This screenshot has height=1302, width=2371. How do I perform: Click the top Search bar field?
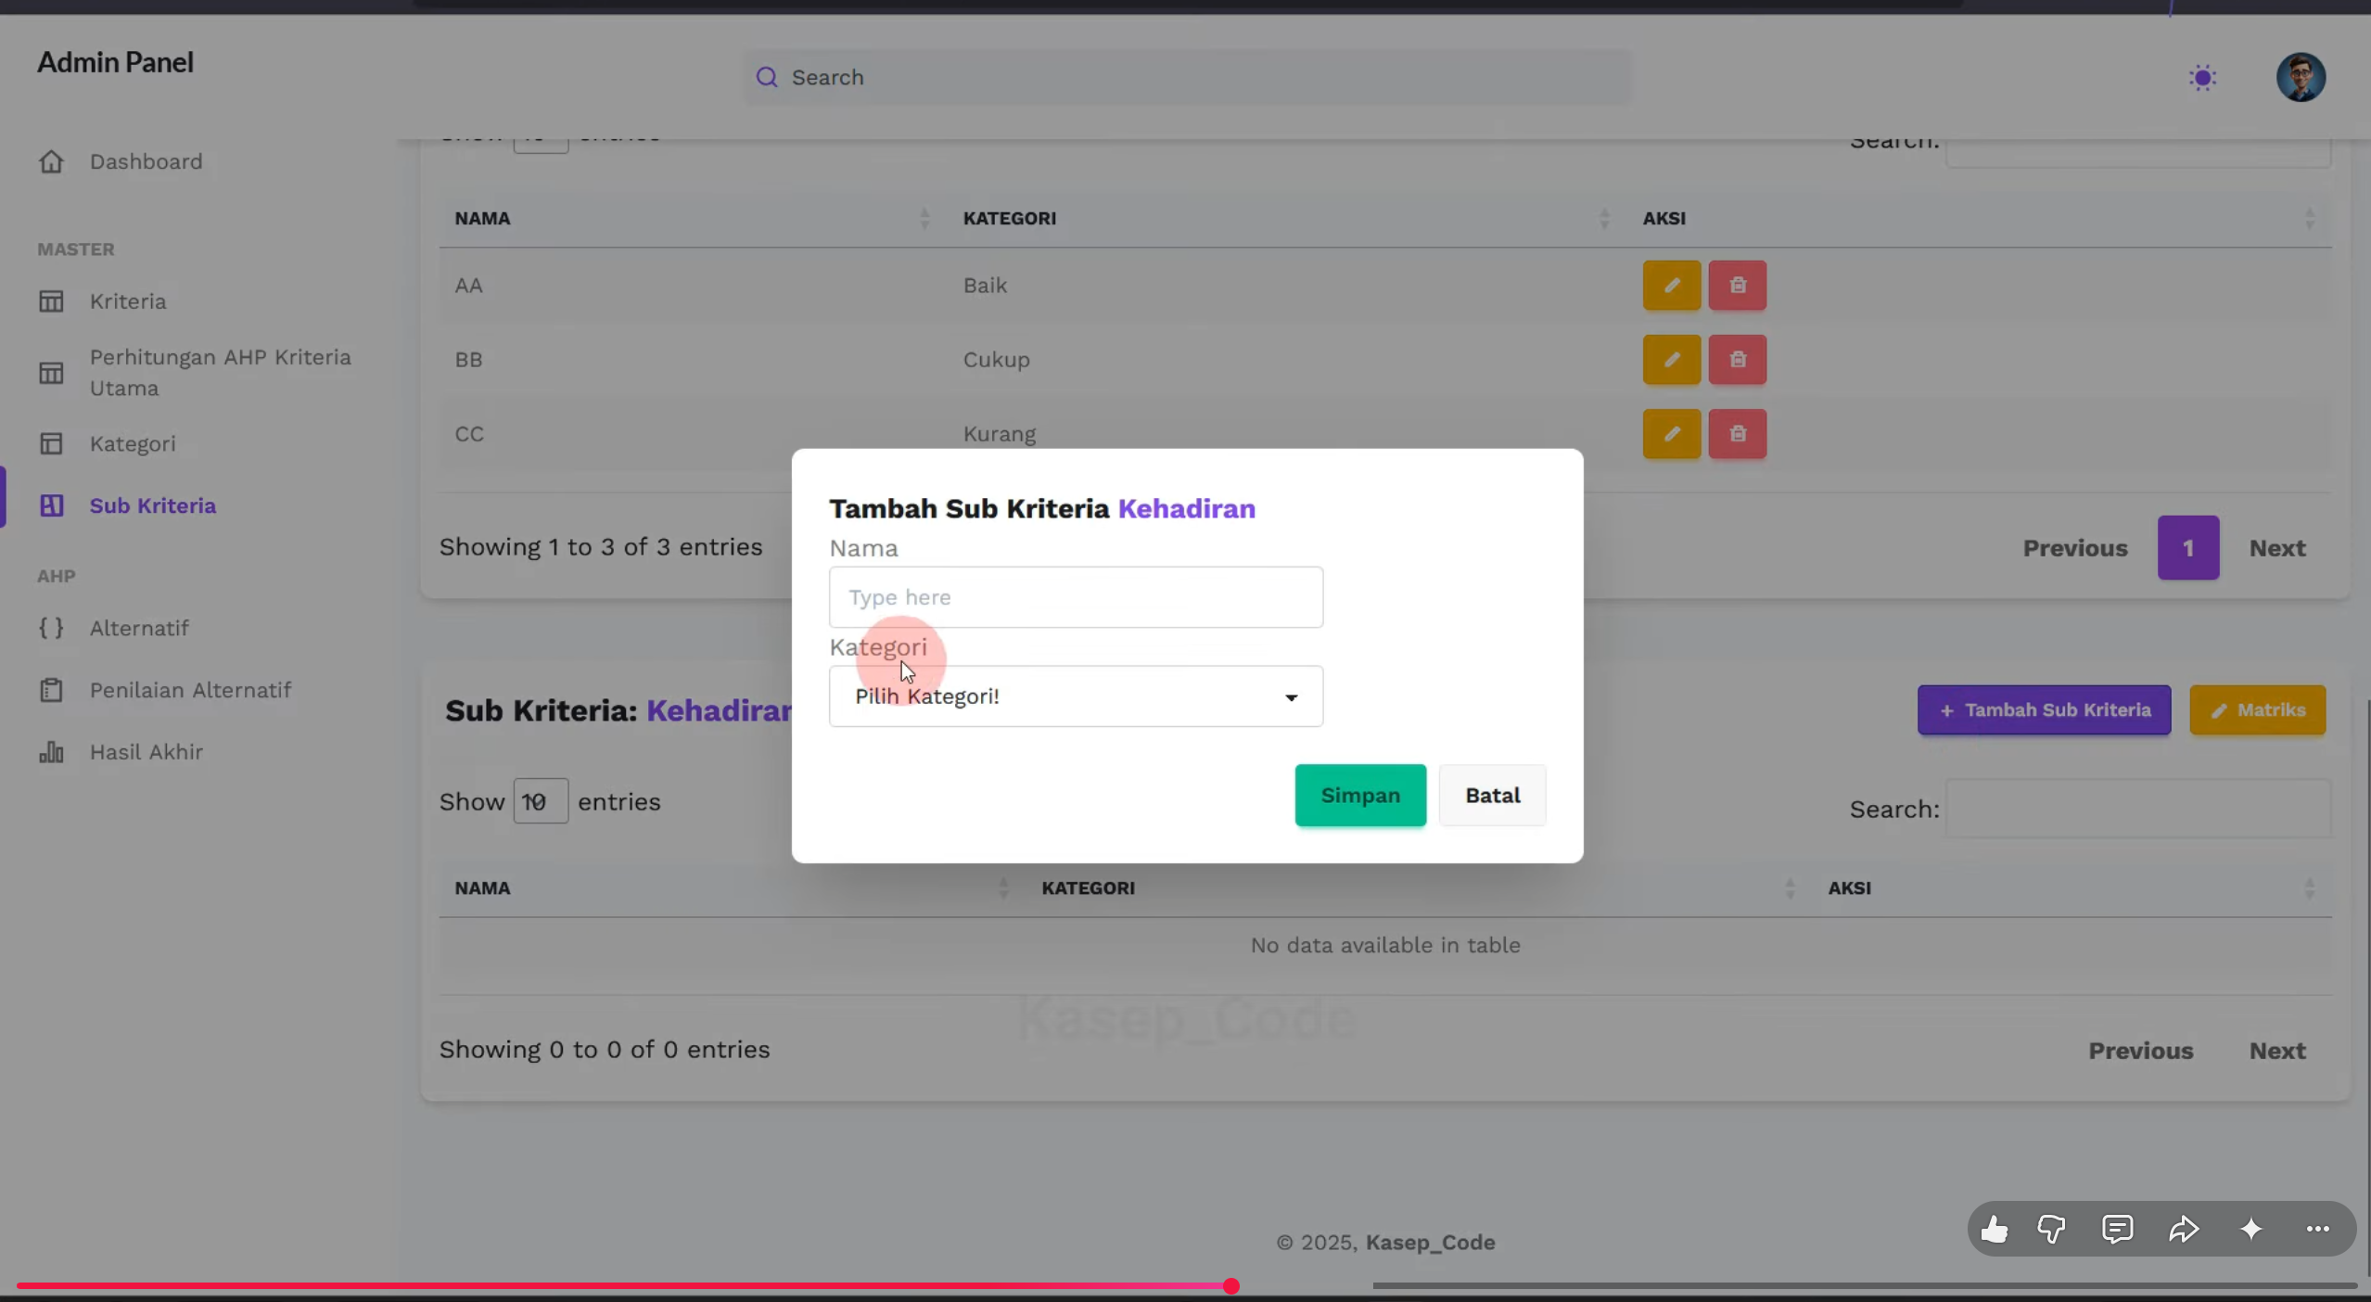click(1187, 77)
